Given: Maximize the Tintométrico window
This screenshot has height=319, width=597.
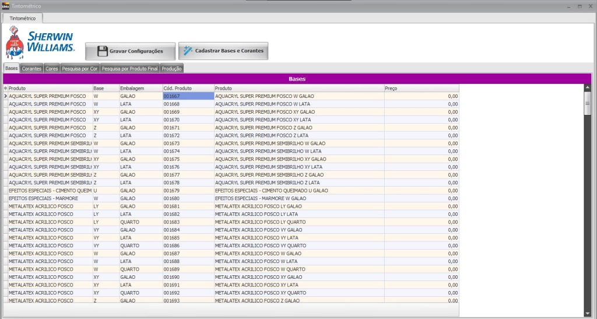Looking at the screenshot, I should [x=580, y=5].
